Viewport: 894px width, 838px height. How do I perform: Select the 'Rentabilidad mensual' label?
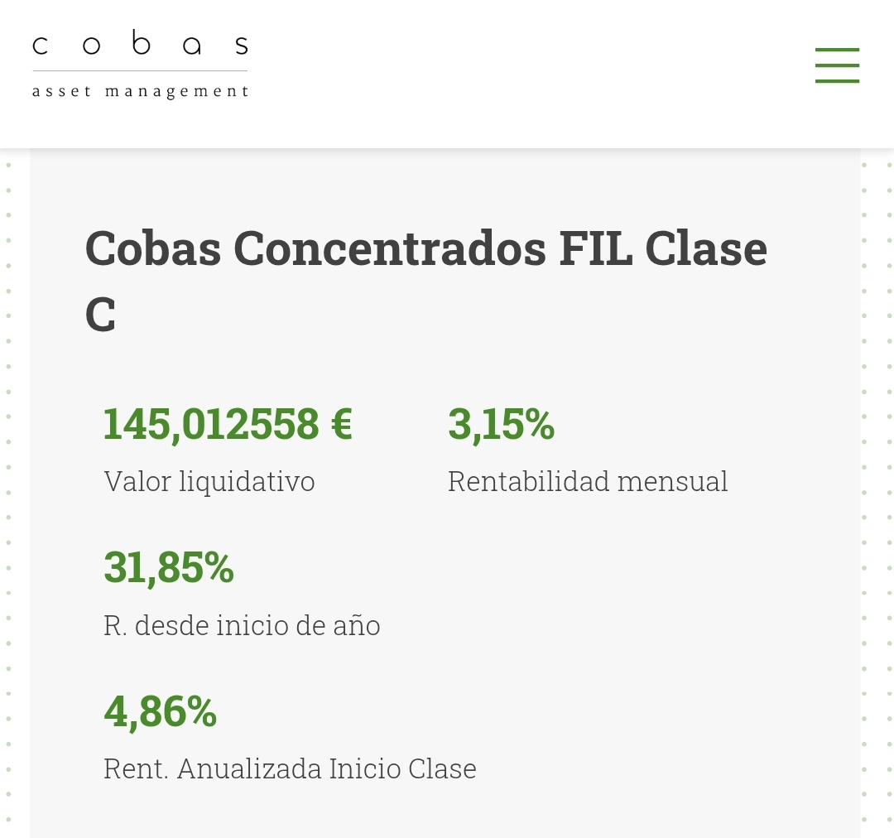(588, 481)
